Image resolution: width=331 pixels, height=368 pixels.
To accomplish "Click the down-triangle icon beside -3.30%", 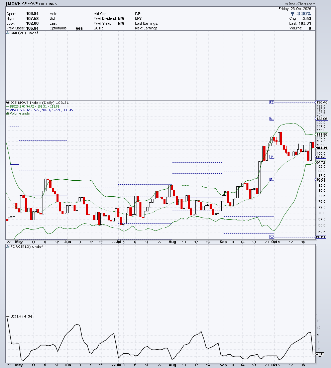I will (293, 14).
